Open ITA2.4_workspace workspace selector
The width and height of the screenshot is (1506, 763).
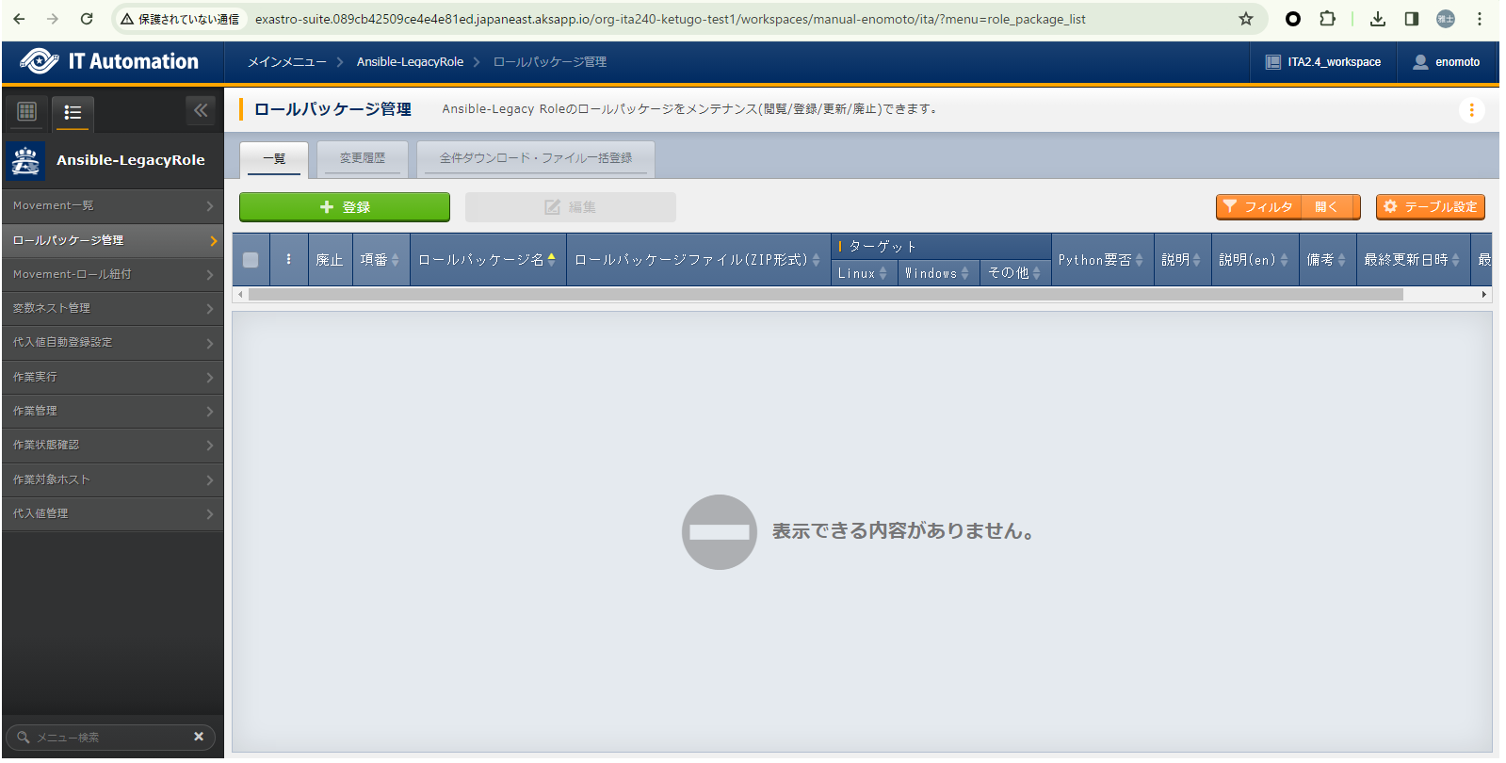(1323, 62)
